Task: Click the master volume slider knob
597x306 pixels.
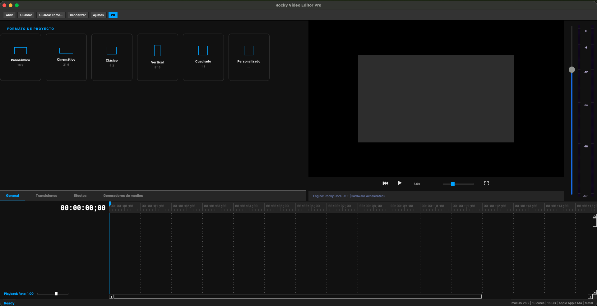Action: point(572,70)
